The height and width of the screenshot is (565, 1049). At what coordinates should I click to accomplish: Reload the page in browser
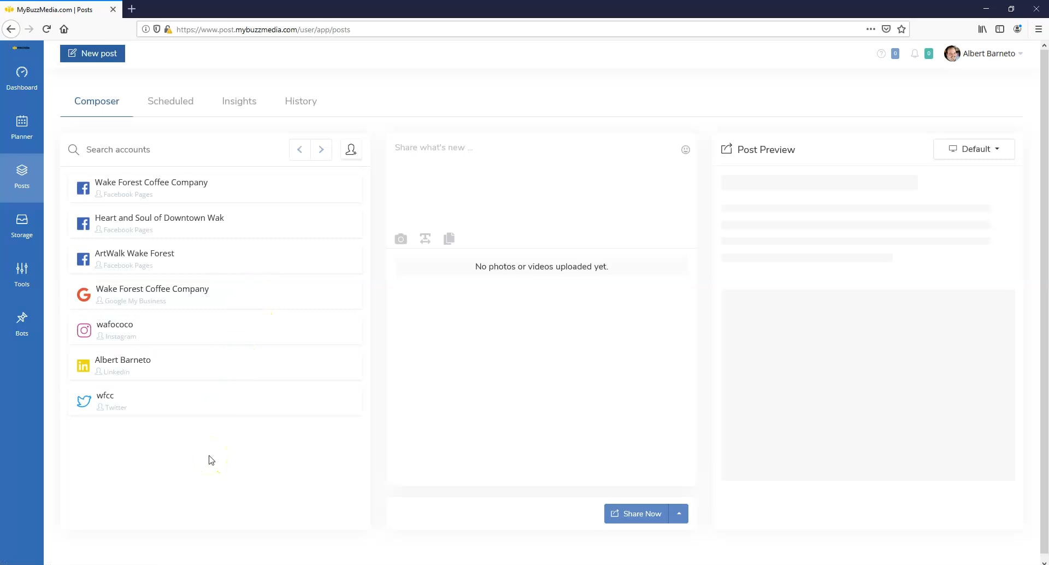46,29
